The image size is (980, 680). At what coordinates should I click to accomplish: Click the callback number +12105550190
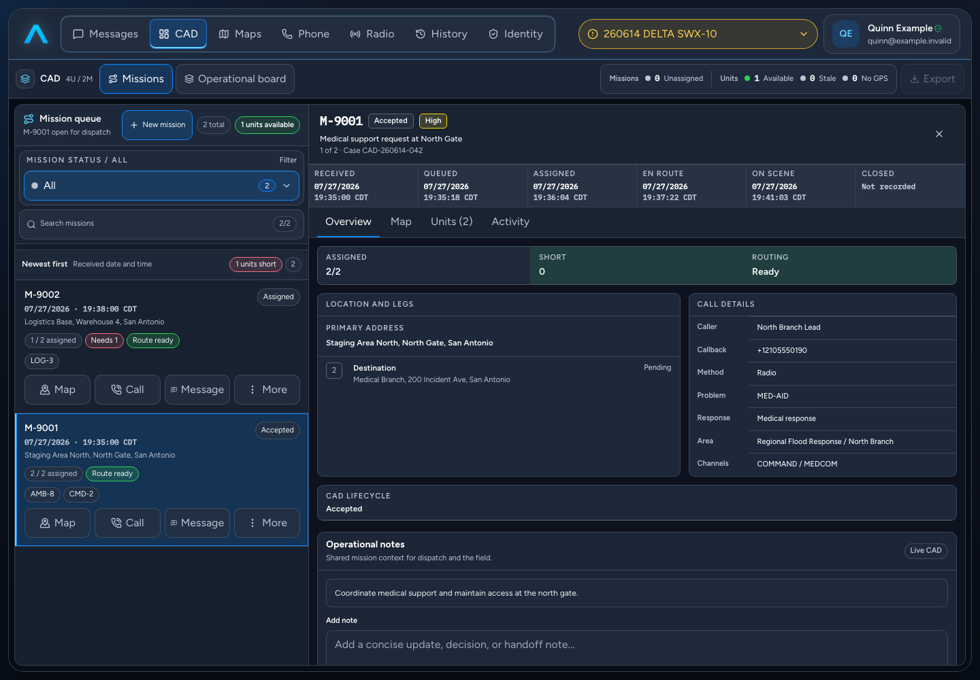tap(782, 351)
